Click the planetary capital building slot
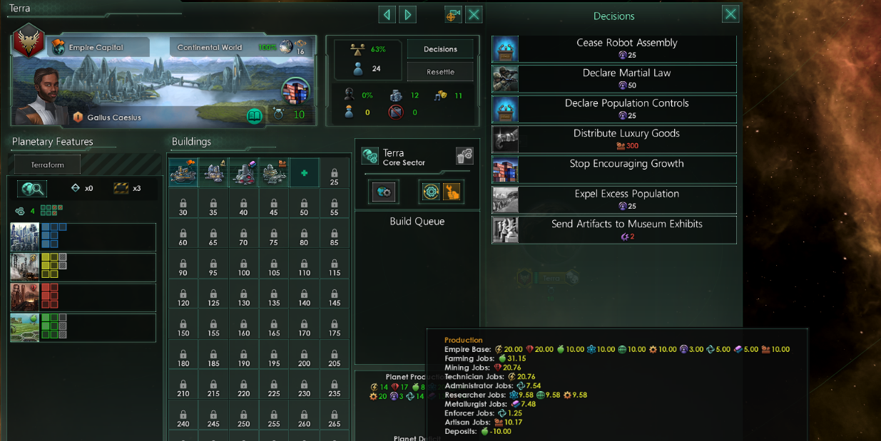Screen dimensions: 881x441 183,173
